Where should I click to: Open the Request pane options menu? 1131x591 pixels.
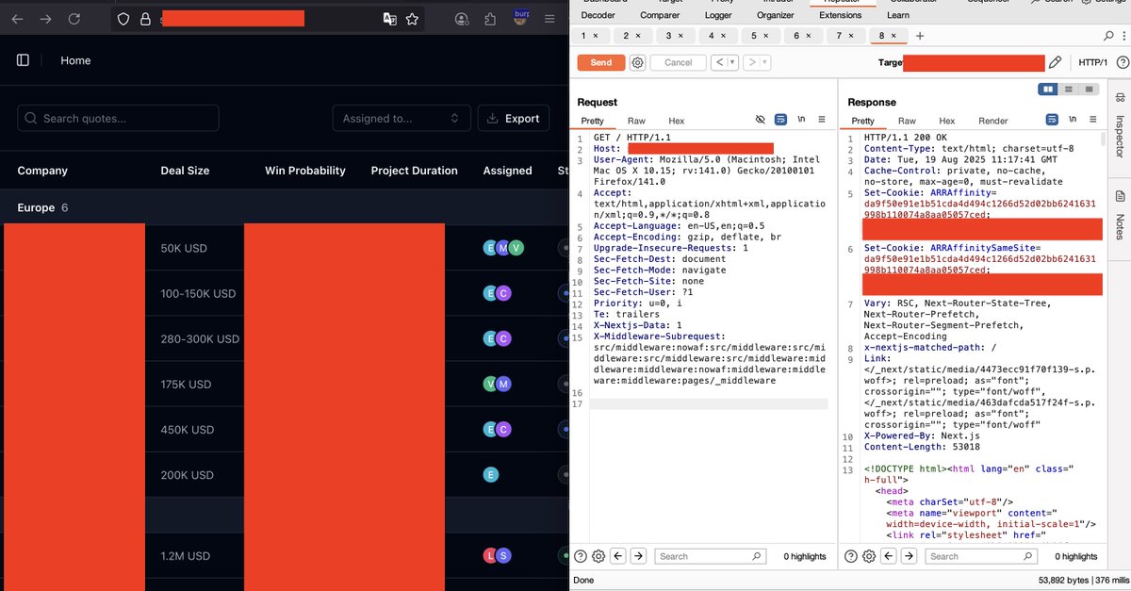click(822, 120)
